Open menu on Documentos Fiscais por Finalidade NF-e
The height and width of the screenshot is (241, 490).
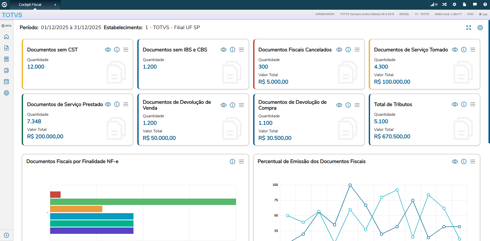click(x=241, y=162)
